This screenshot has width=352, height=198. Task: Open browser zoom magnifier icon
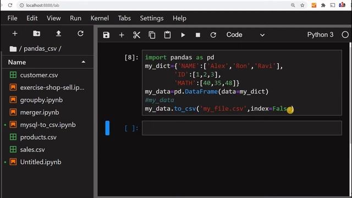[293, 5]
